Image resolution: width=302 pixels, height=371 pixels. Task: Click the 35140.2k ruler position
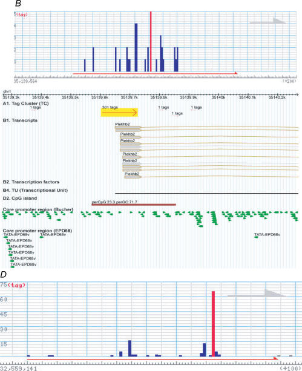point(277,97)
